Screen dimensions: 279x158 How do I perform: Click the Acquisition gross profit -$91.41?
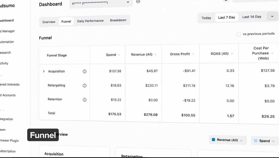pyautogui.click(x=189, y=71)
